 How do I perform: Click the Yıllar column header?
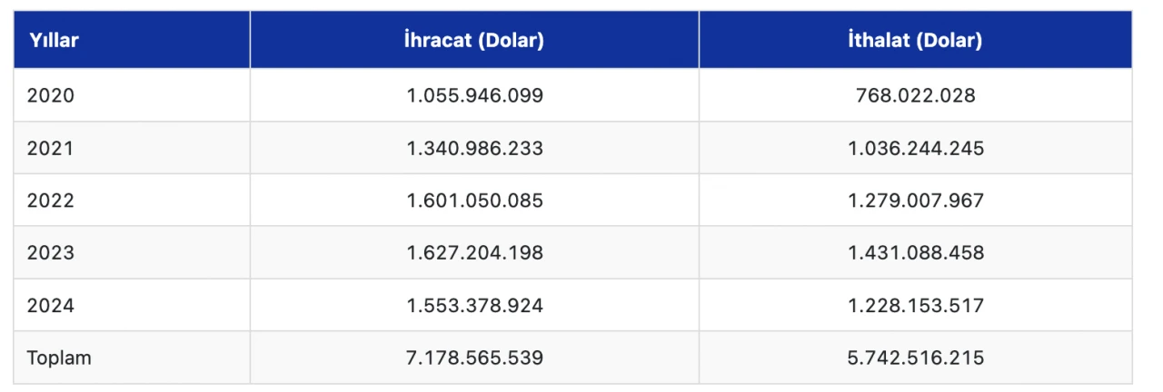54,41
